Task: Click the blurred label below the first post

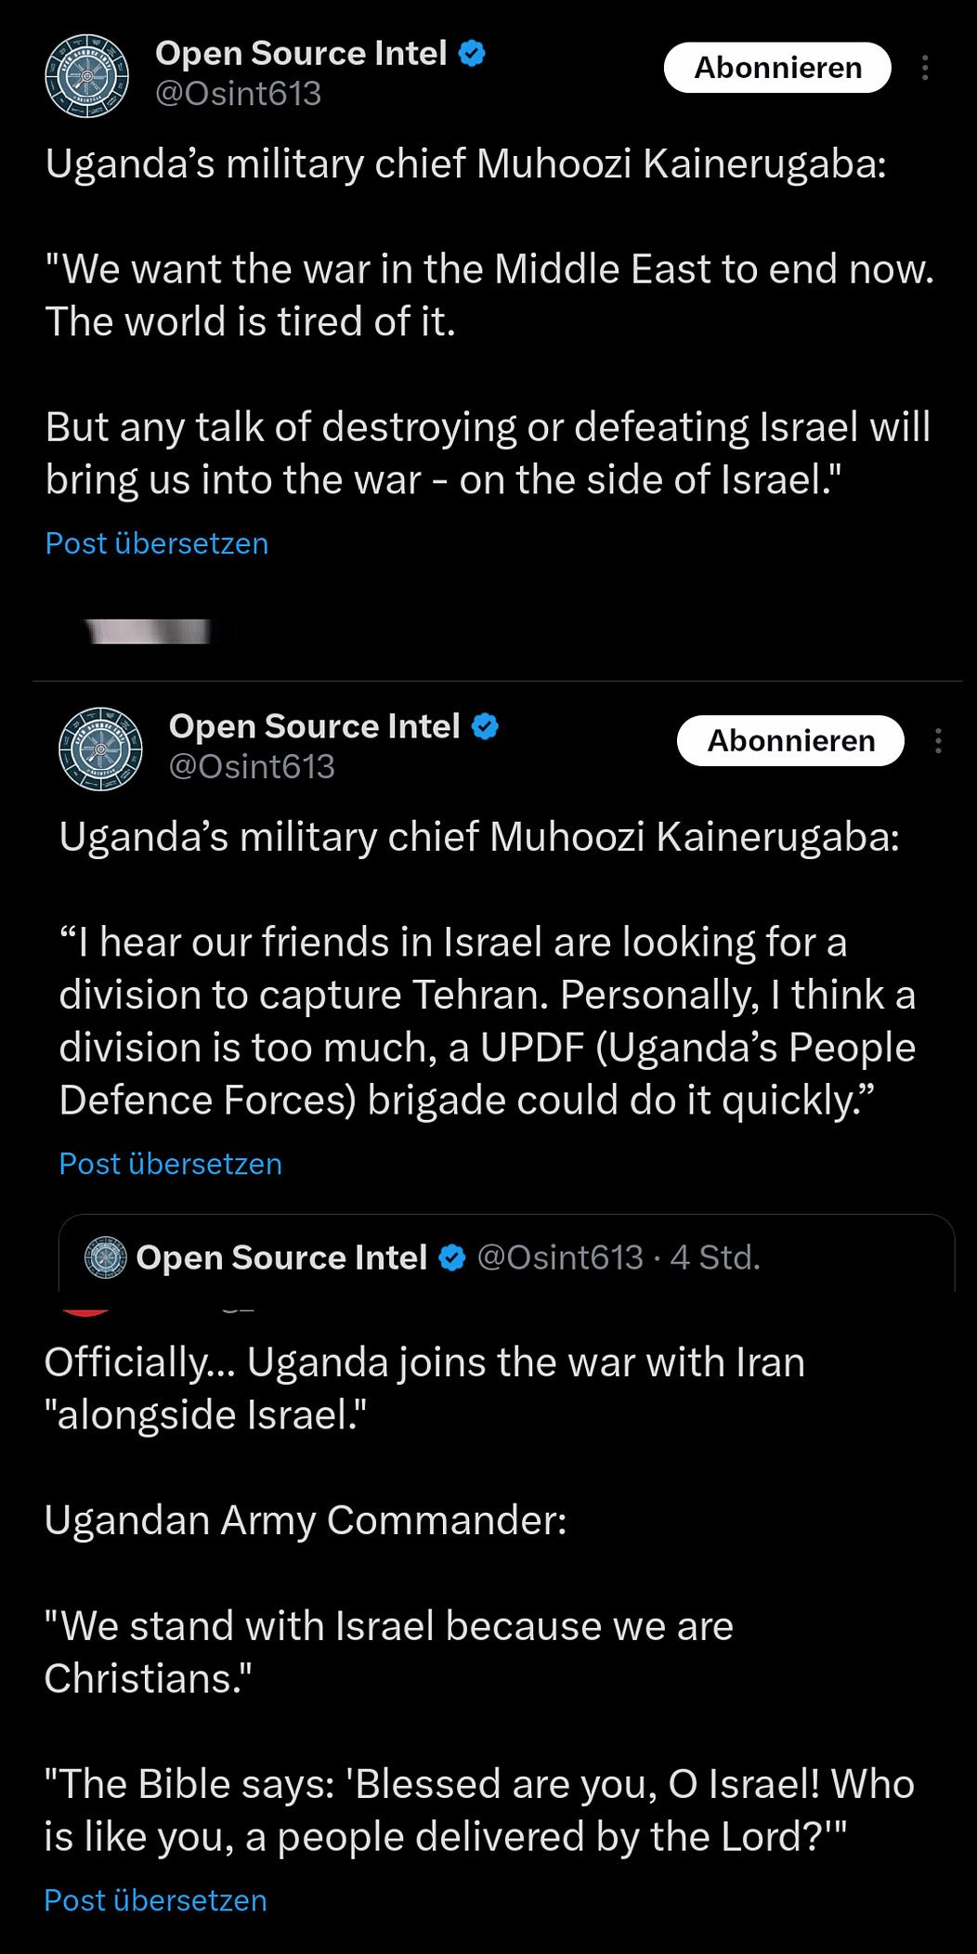Action: point(149,632)
